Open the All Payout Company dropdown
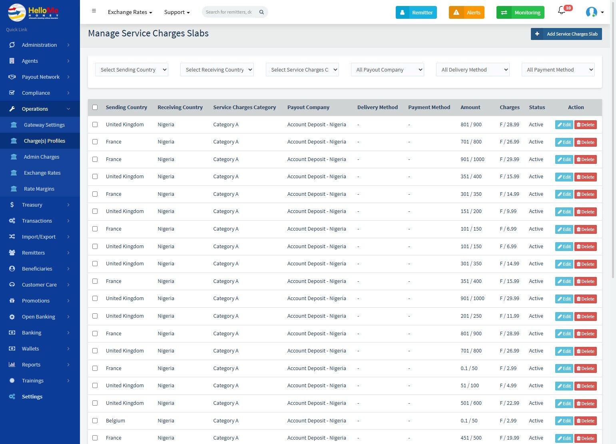This screenshot has height=444, width=616. tap(387, 70)
